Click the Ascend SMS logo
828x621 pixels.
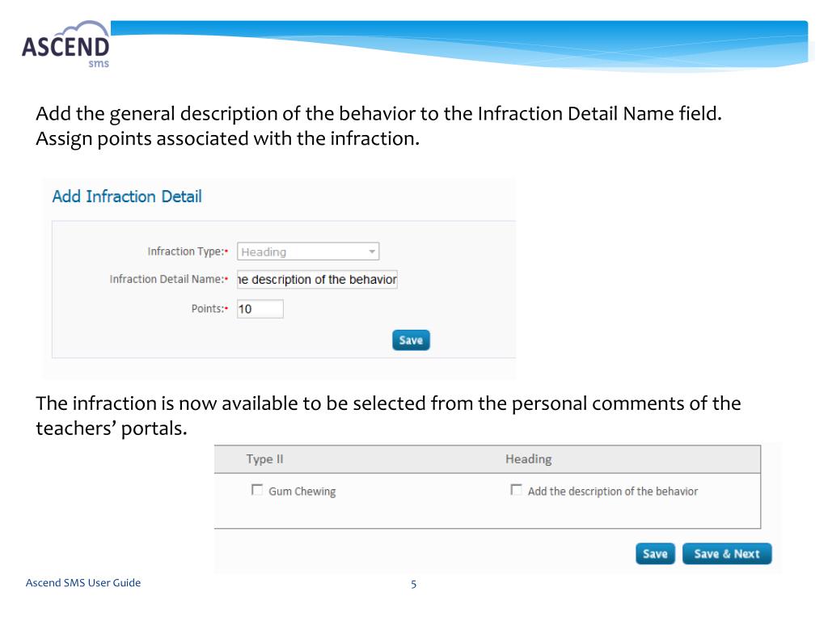[65, 45]
